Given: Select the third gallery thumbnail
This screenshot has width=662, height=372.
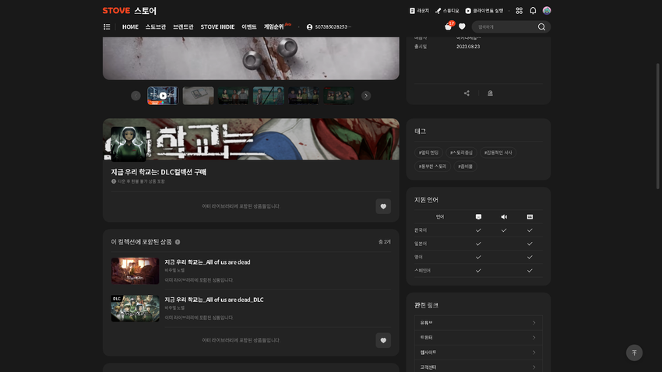Looking at the screenshot, I should (234, 96).
